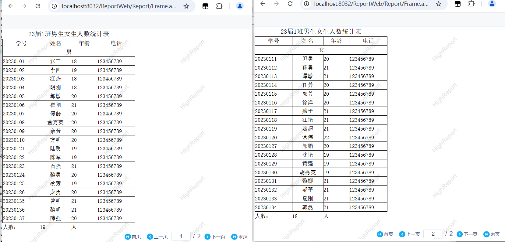This screenshot has width=505, height=242.
Task: Go forward in the right browser window
Action: tap(276, 4)
